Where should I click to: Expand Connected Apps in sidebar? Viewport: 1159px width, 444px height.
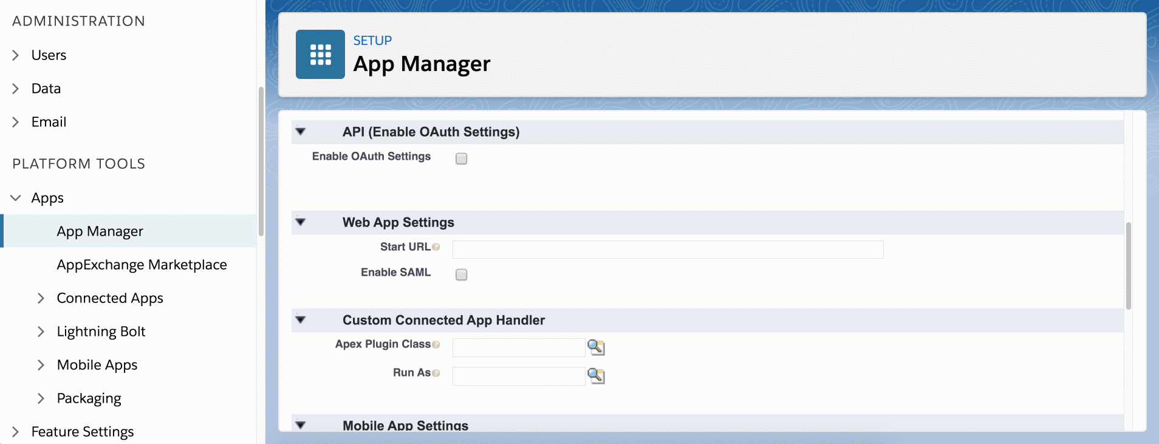[41, 298]
